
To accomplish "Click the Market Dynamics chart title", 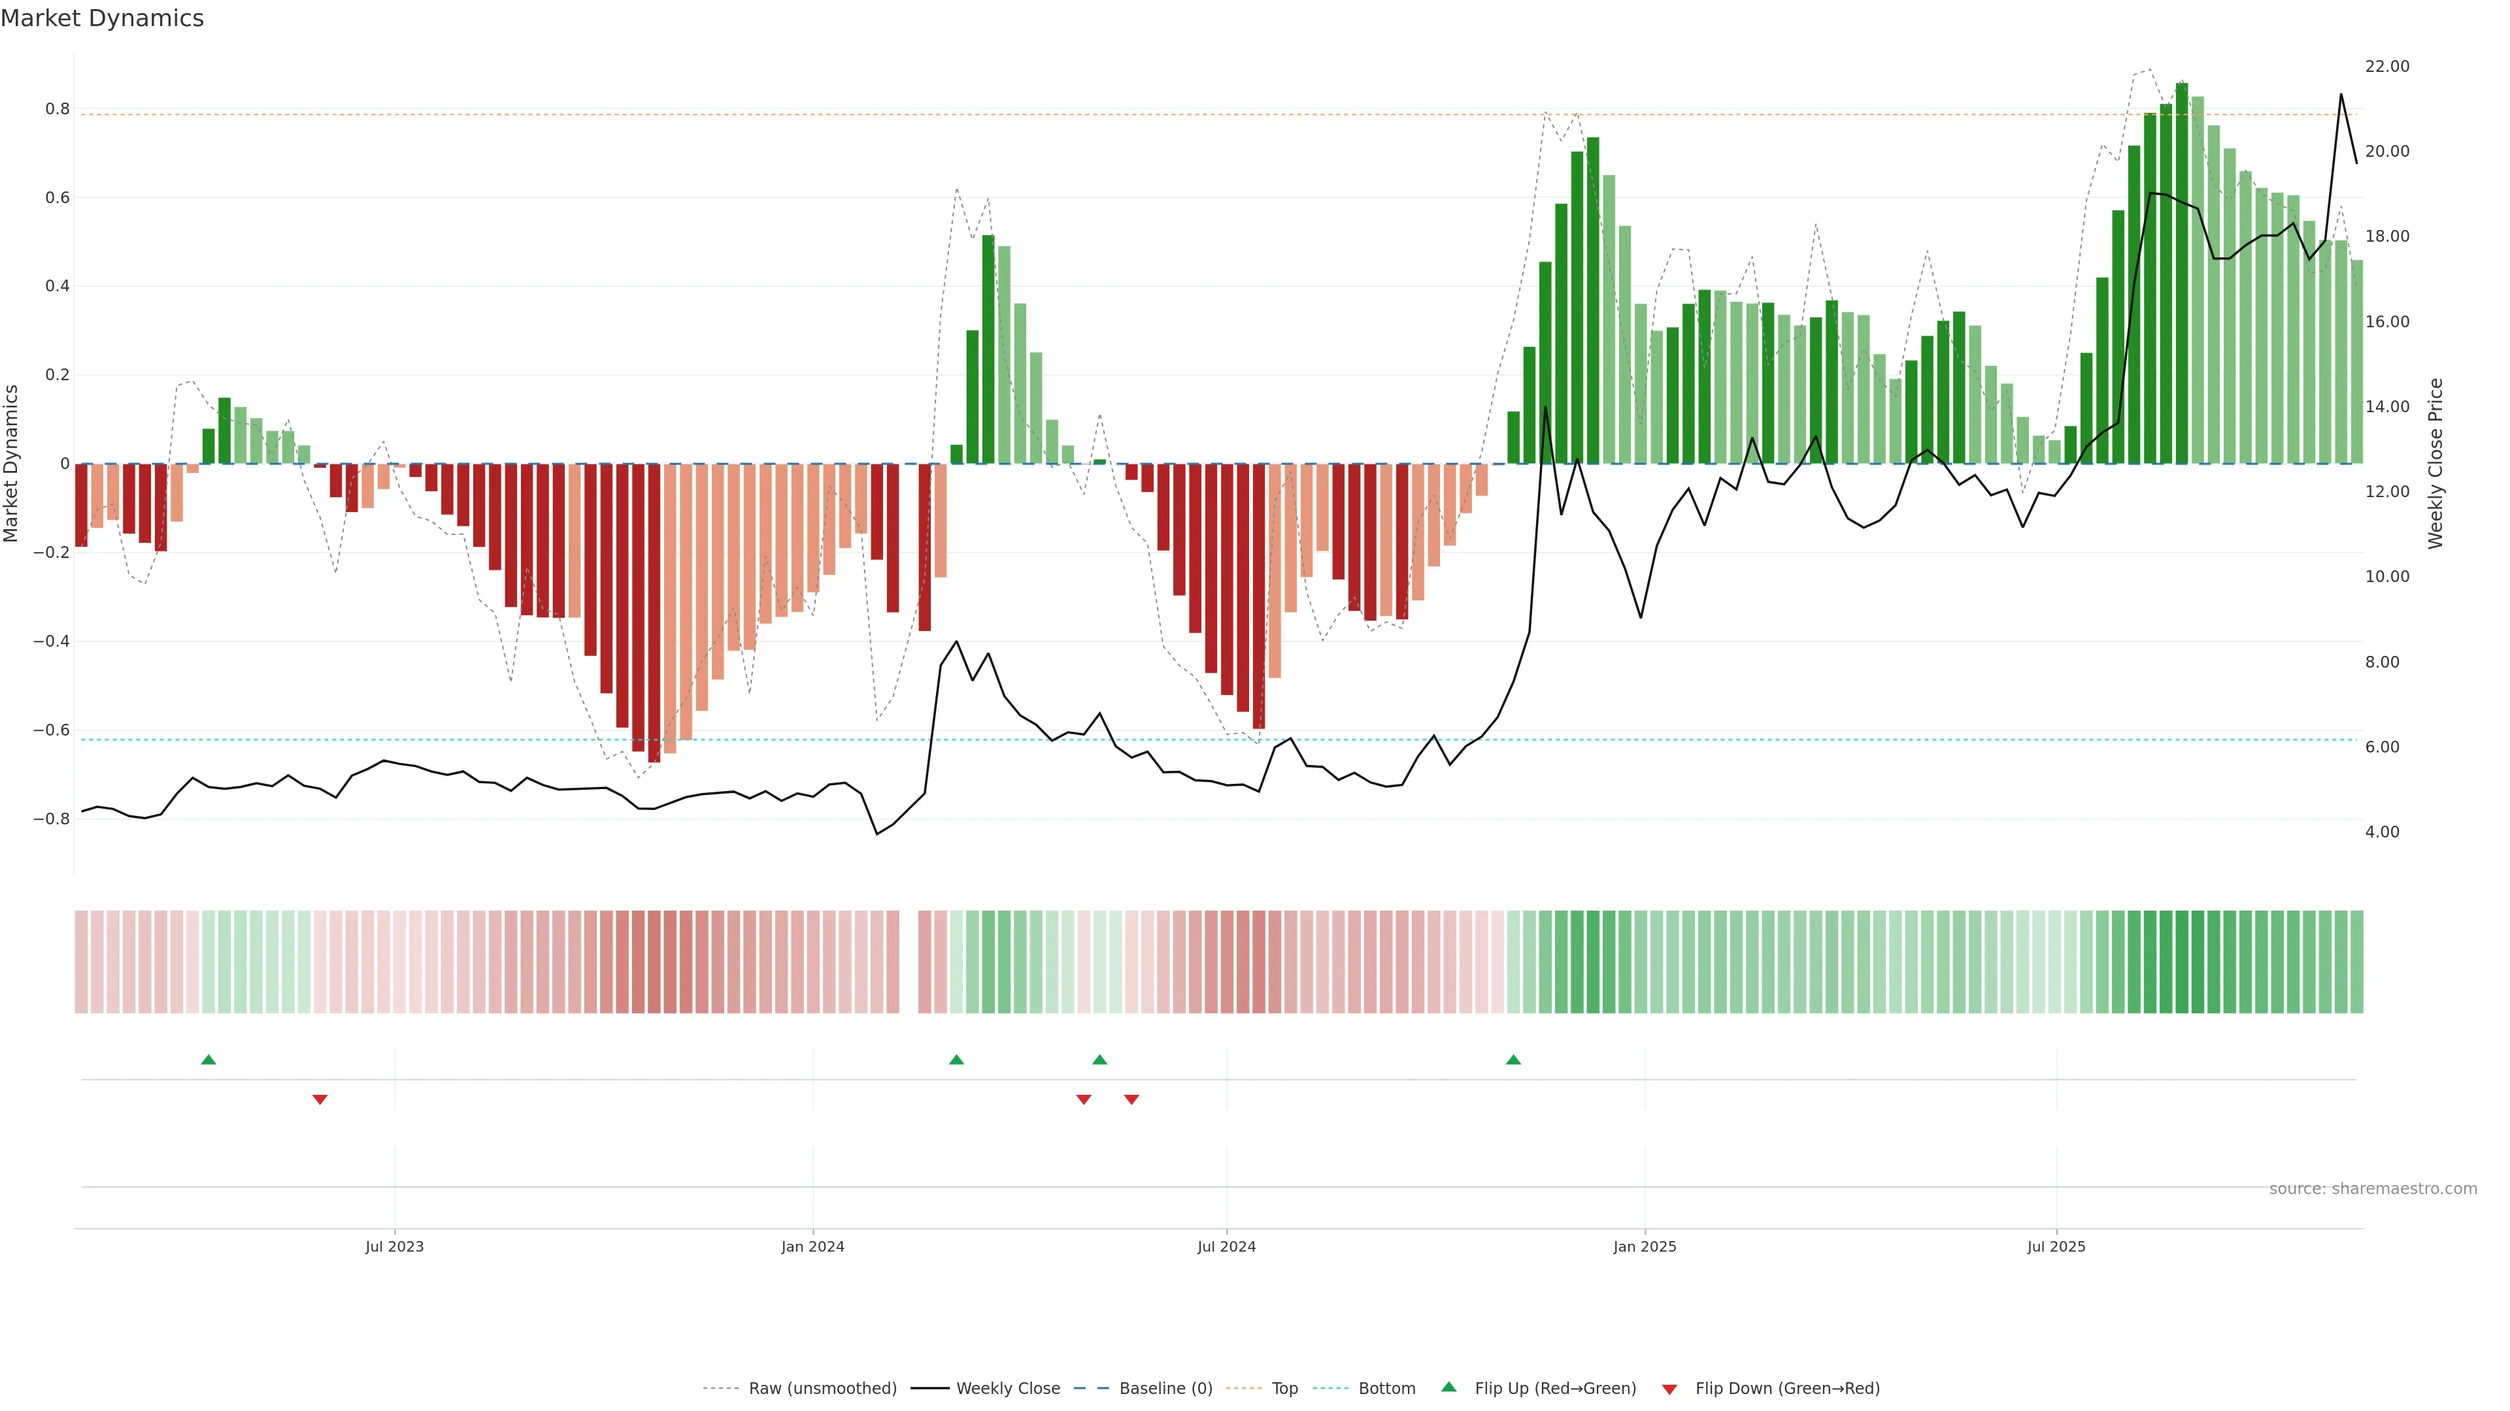I will [x=103, y=18].
